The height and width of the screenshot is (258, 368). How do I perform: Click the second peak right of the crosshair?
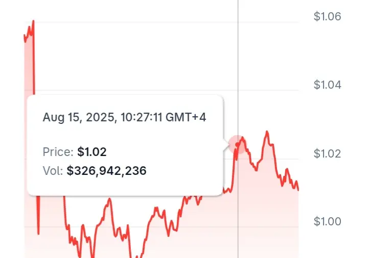[x=267, y=132]
